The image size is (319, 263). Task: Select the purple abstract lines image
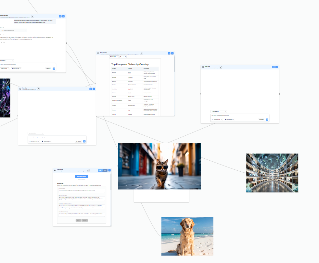5,98
